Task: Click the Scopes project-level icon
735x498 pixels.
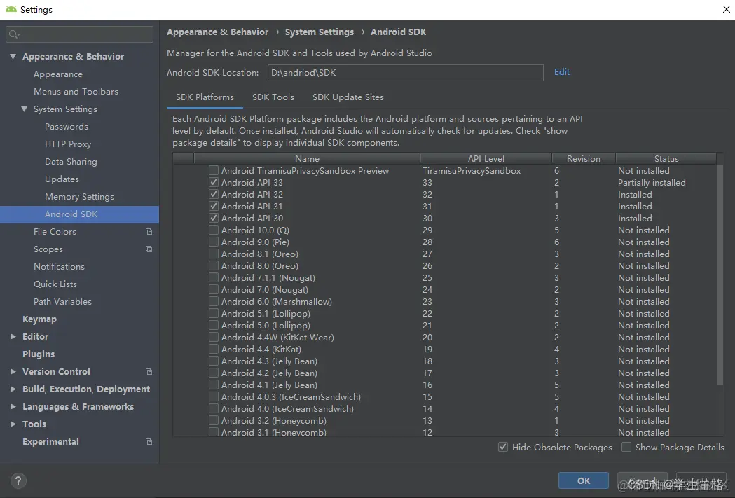Action: point(149,249)
